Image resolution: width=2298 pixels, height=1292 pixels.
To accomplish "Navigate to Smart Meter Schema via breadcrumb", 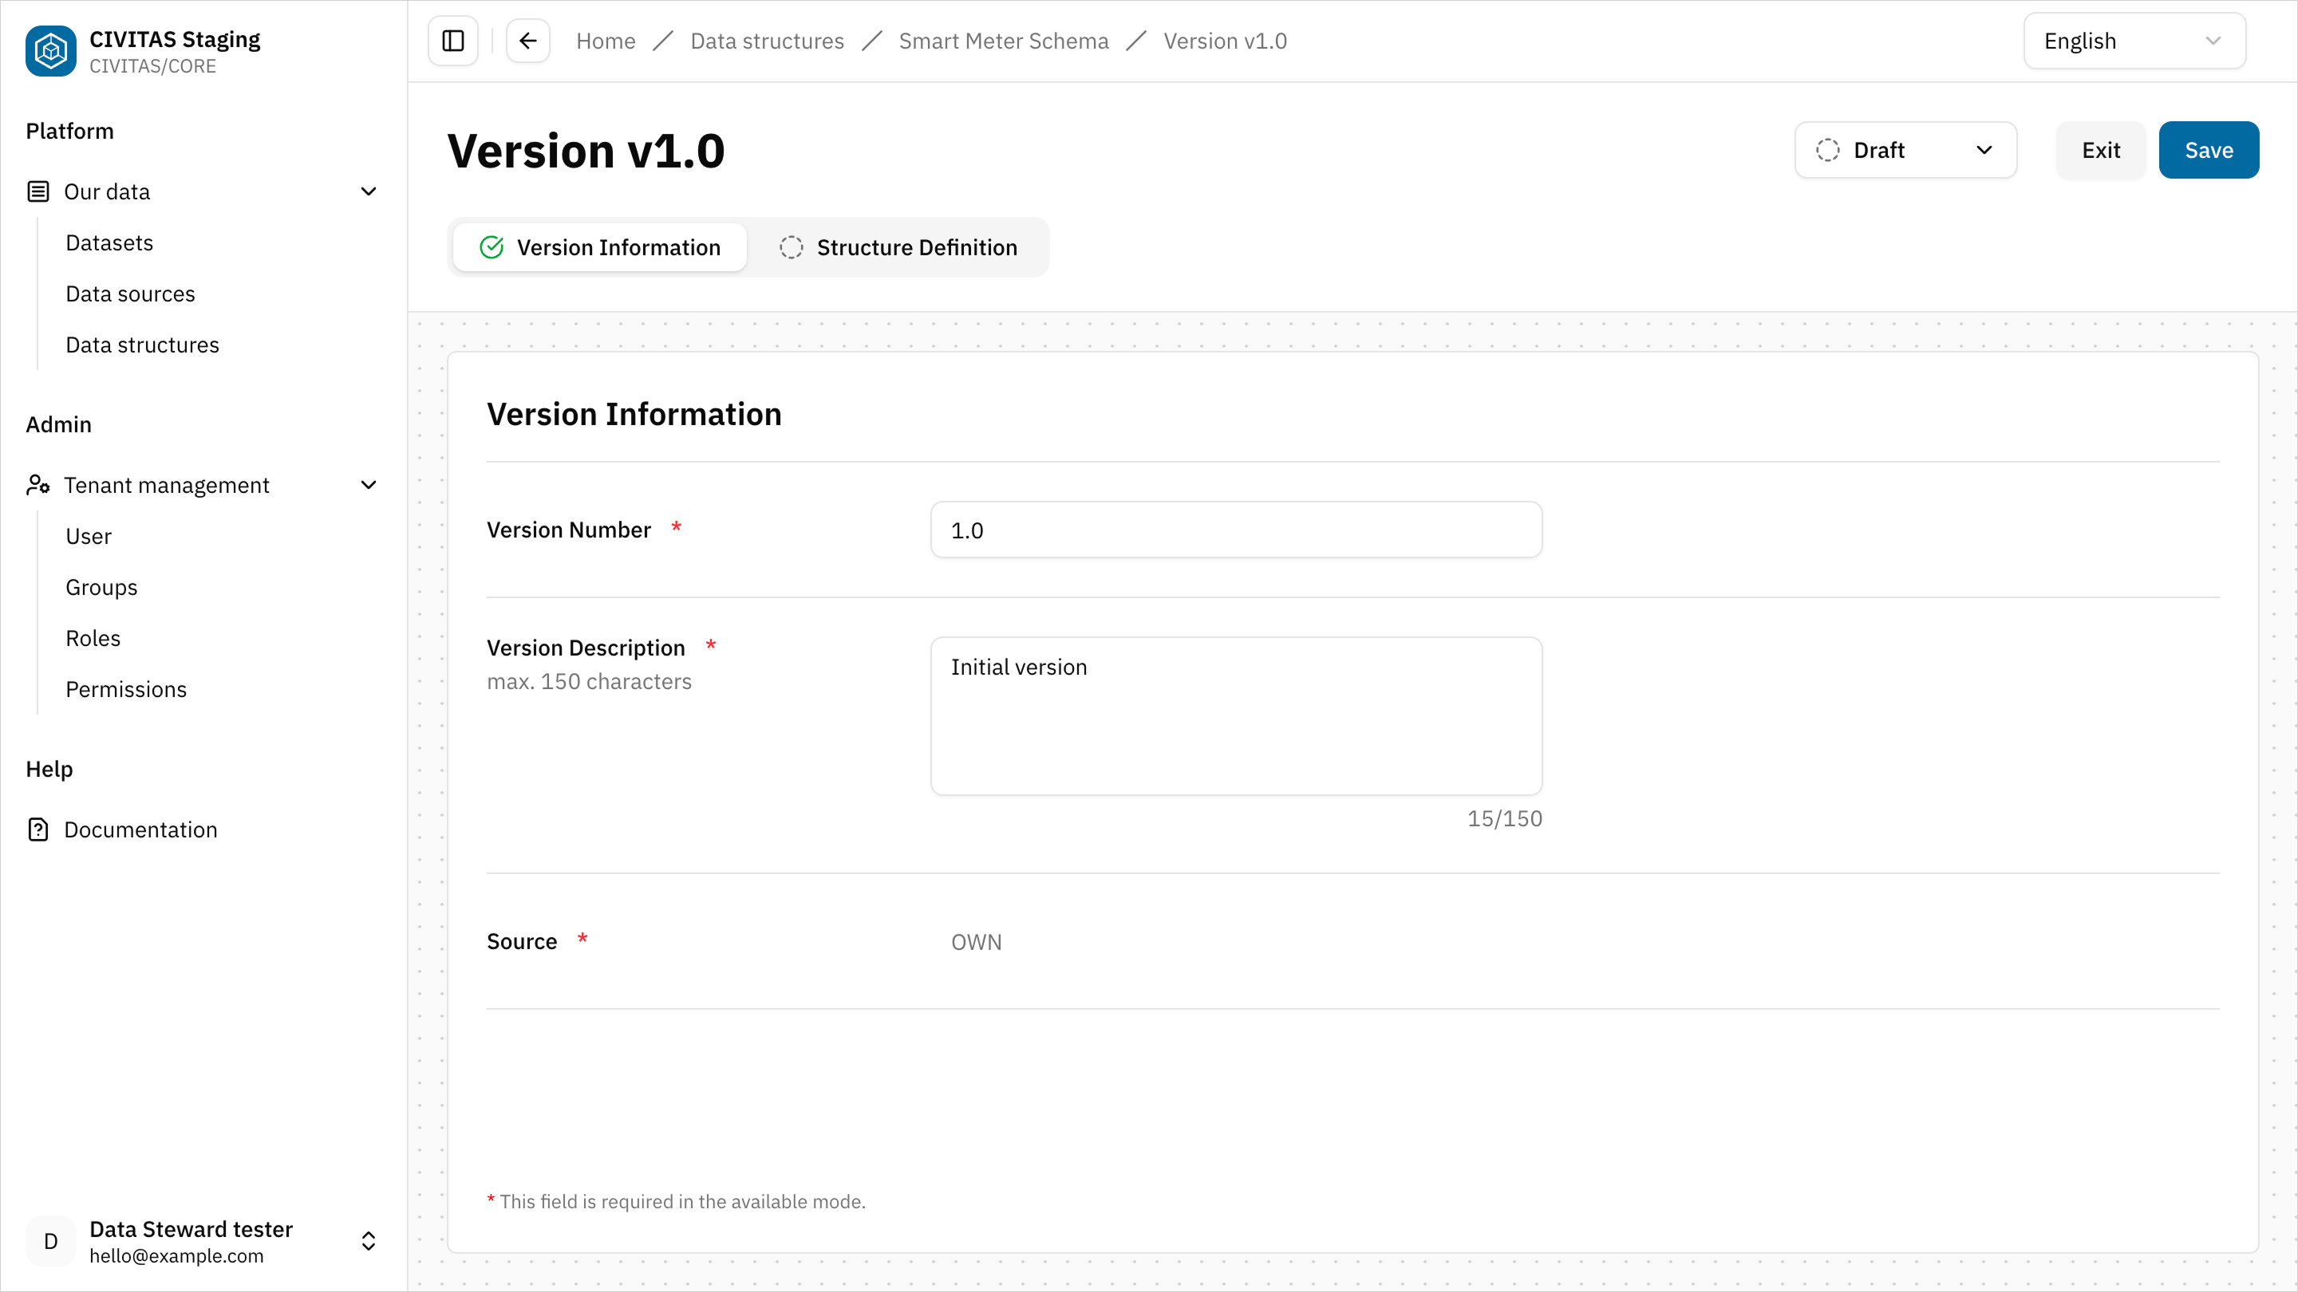I will point(1004,40).
